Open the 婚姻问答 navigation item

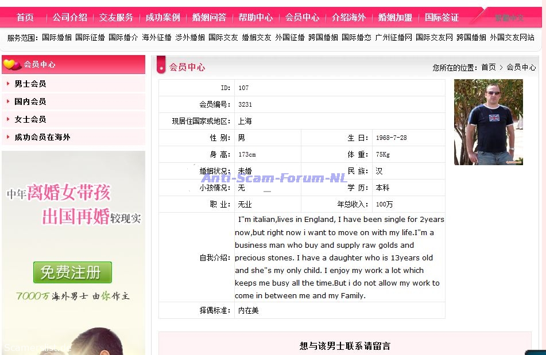point(209,17)
